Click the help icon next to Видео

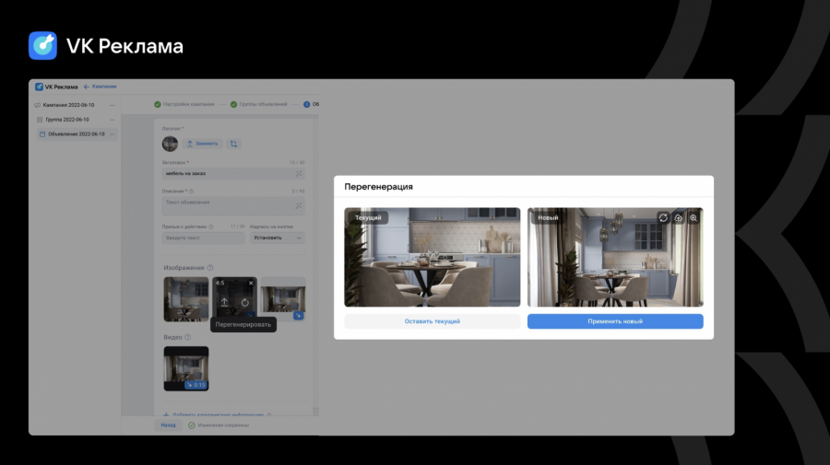click(187, 337)
